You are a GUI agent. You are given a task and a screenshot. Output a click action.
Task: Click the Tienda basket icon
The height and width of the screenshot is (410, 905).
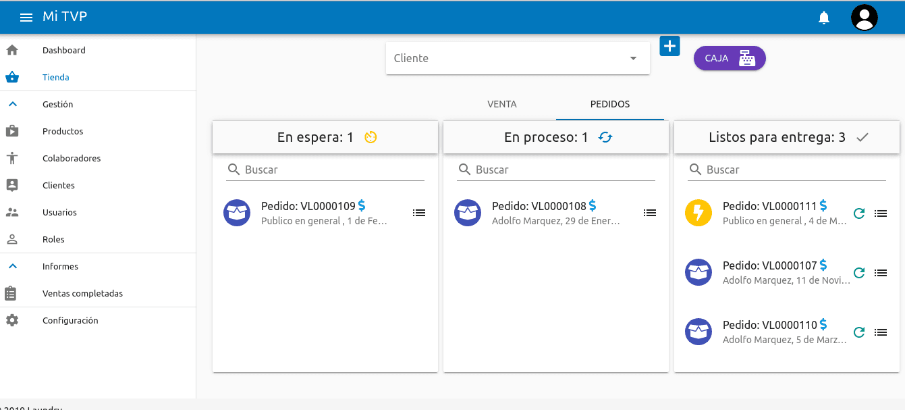point(12,77)
